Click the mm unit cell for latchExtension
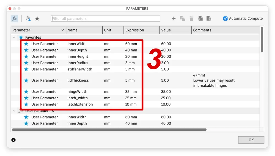275x156 pixels. coord(107,104)
